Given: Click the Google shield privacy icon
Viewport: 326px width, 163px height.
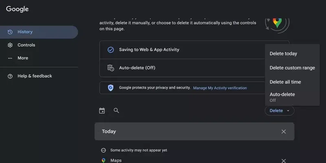Looking at the screenshot, I should [110, 88].
